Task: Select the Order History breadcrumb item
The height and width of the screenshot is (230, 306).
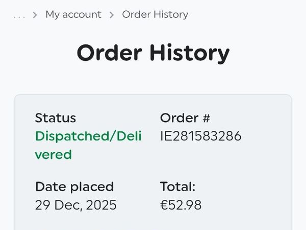Action: (x=155, y=14)
